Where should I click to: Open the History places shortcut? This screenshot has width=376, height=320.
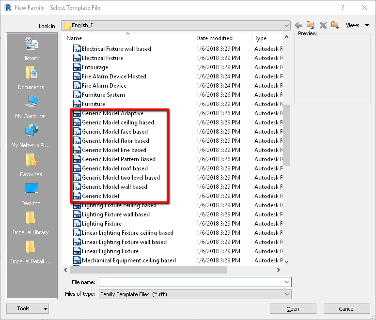point(31,48)
